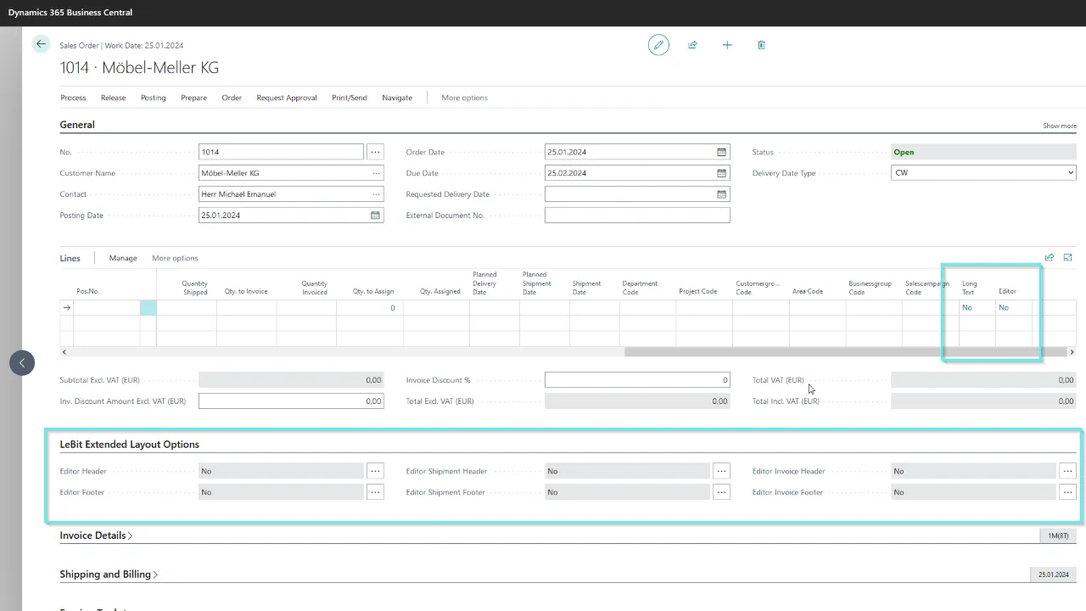Open the share icon in header

point(692,45)
